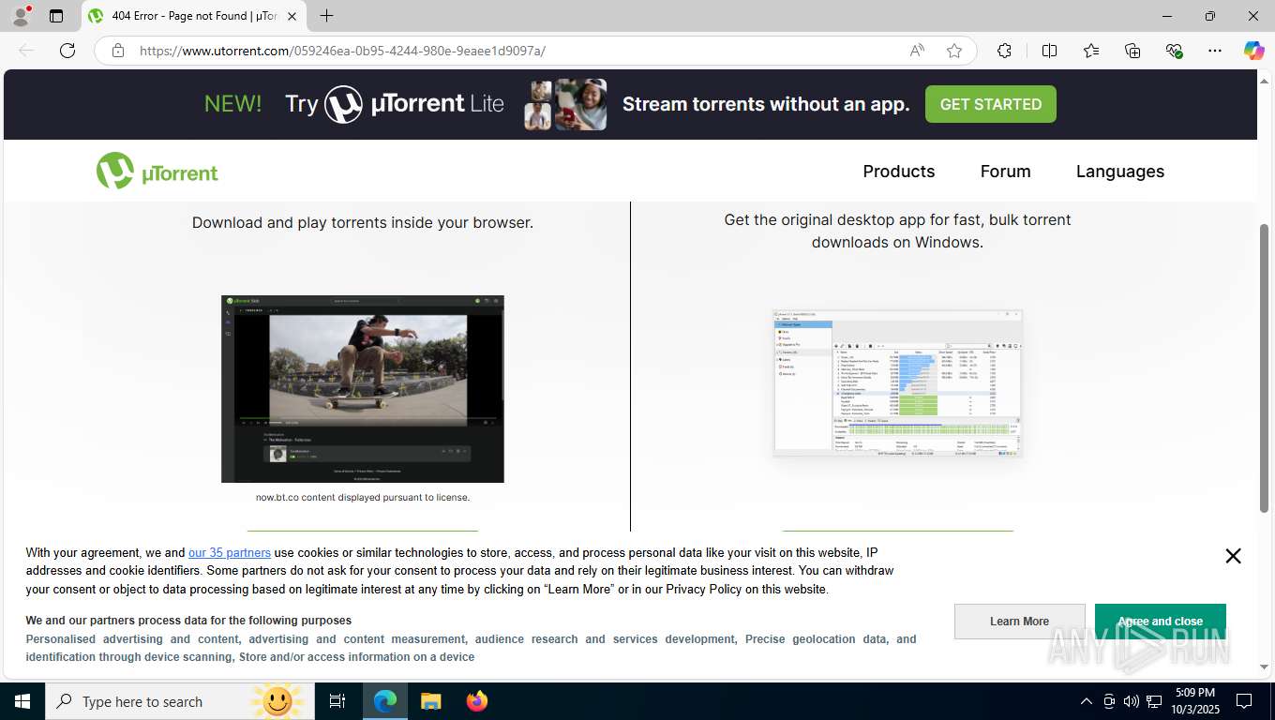Open the tab actions menu icon

56,16
